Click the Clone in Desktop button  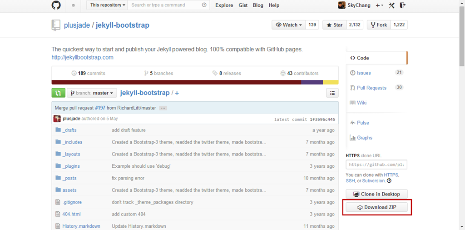[x=376, y=194]
